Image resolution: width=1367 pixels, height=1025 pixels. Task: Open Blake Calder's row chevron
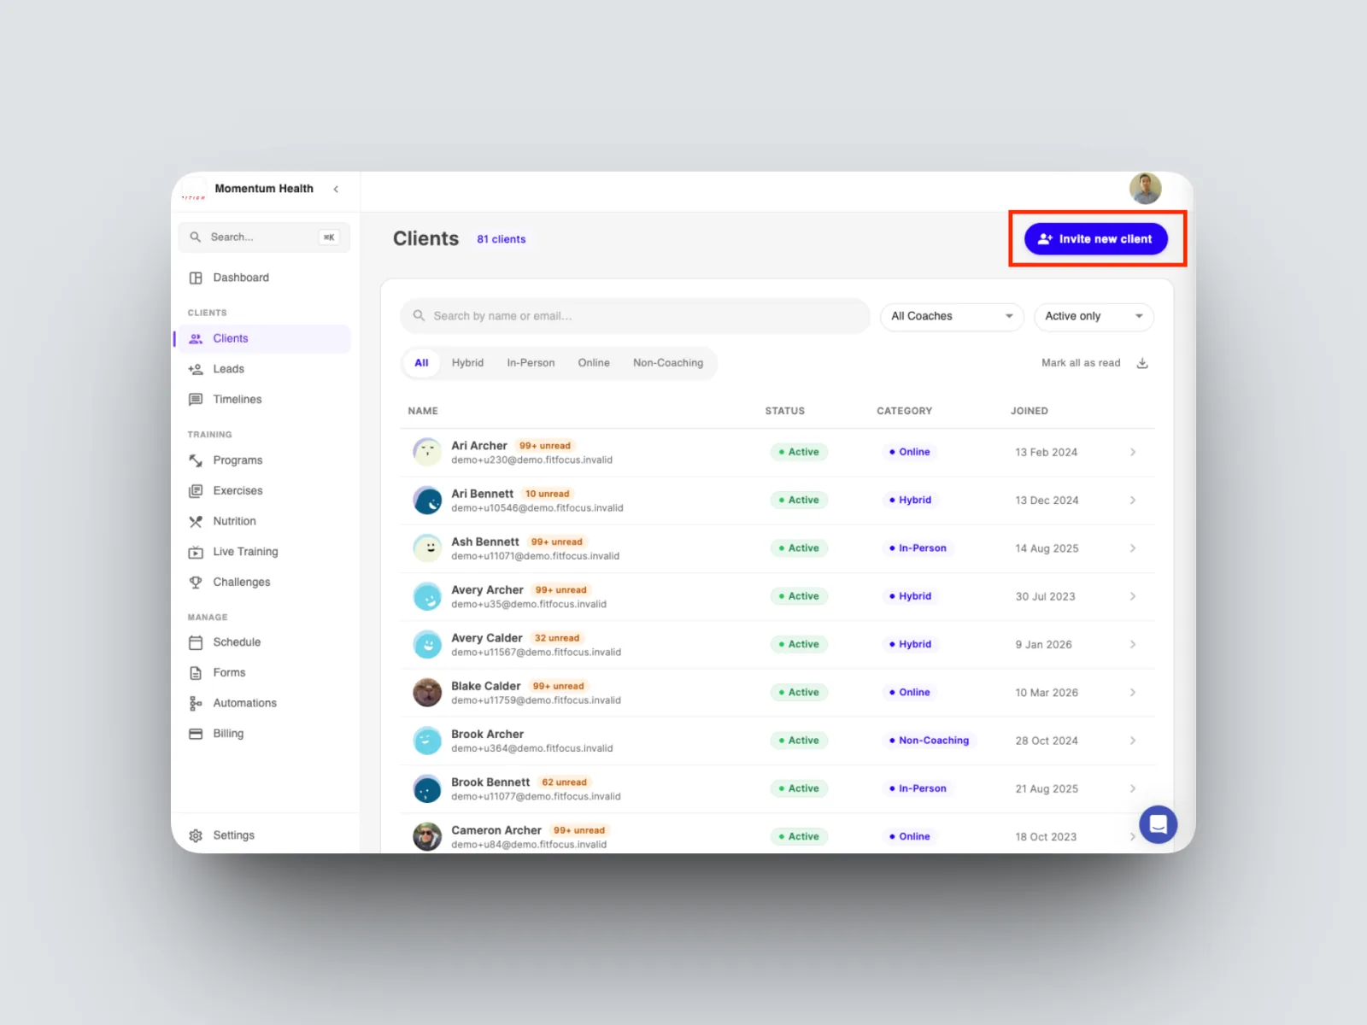click(x=1133, y=693)
